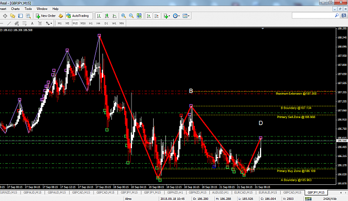Select the trendline drawing tool
Image resolution: width=348 pixels, height=201 pixels.
point(9,23)
